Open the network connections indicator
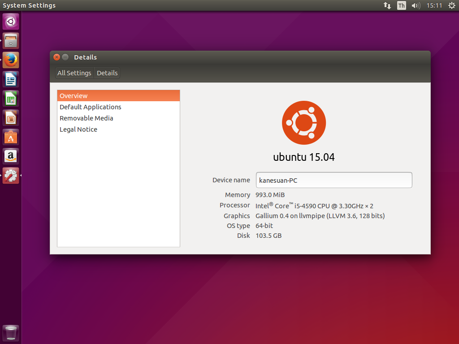This screenshot has width=459, height=344. [387, 5]
